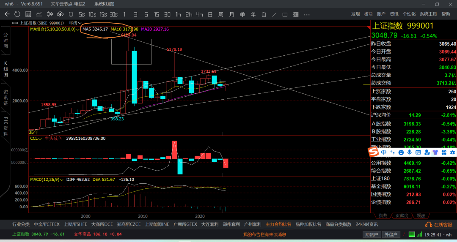This screenshot has height=242, width=457.
Task: Click the refresh icon in toolbar
Action: click(x=17, y=14)
